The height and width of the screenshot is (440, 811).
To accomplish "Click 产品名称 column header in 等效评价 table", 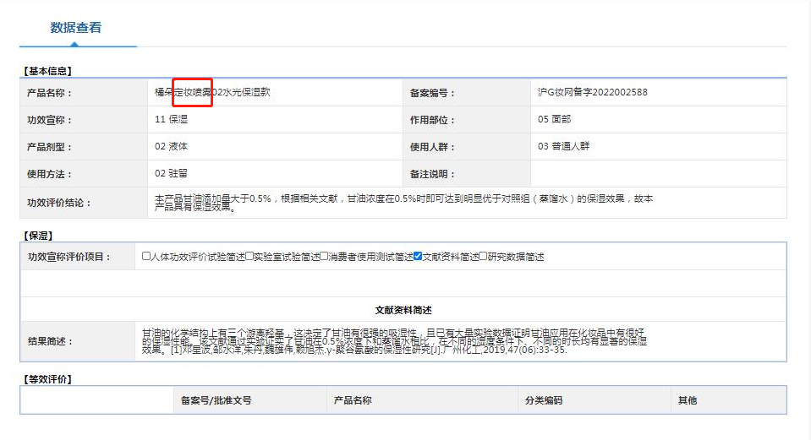I will pyautogui.click(x=353, y=400).
